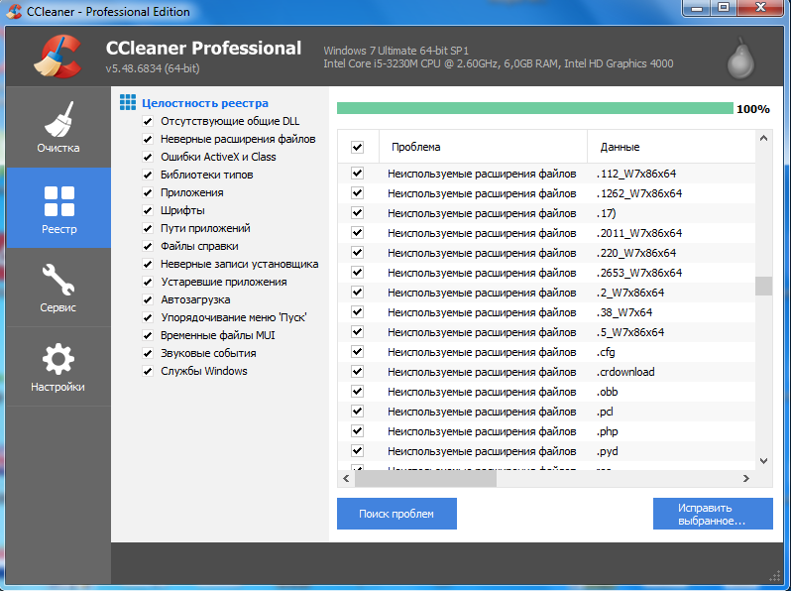
Task: Toggle Временные файлы MUI checkbox
Action: coord(148,335)
